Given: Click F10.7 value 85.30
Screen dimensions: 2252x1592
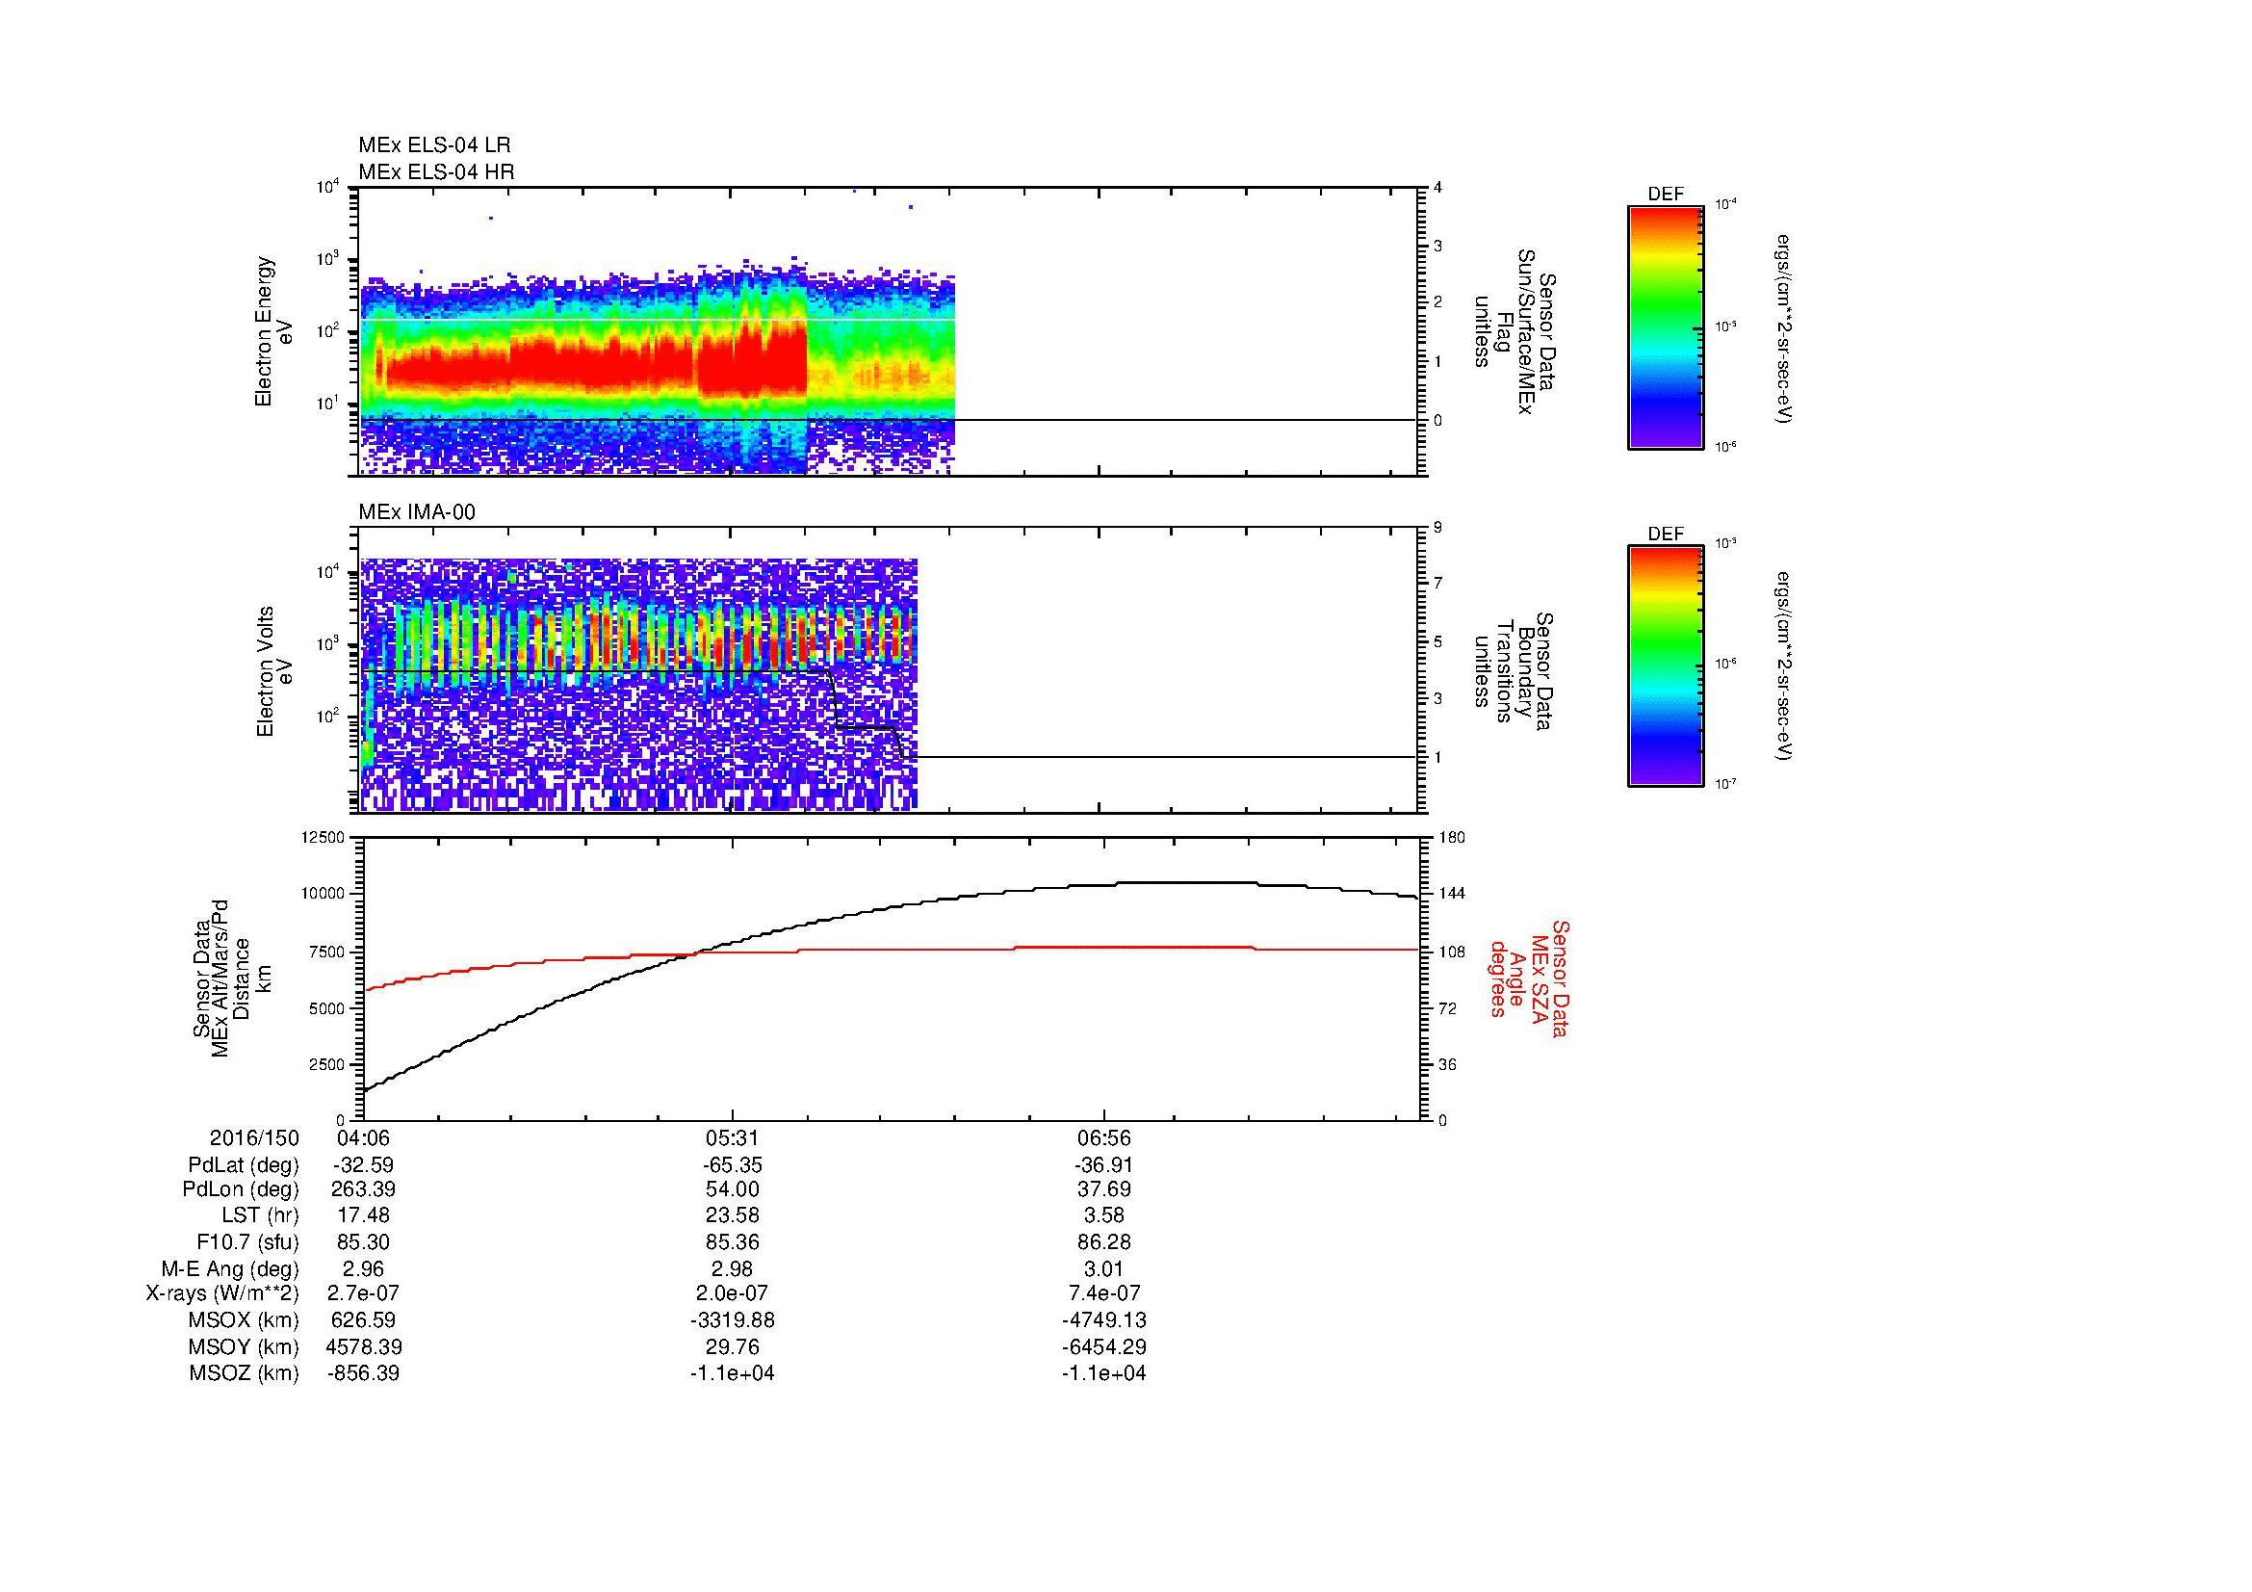Looking at the screenshot, I should (x=363, y=1241).
